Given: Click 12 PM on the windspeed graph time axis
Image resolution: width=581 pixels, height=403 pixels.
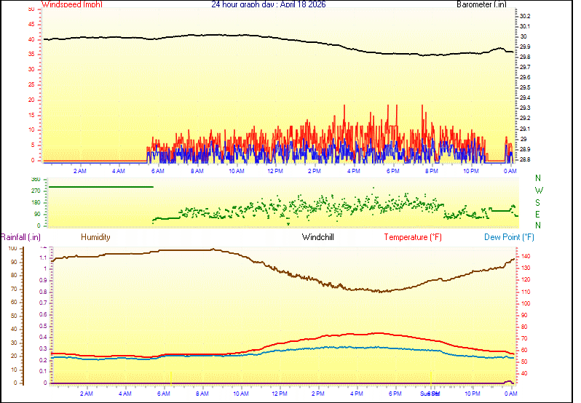Looking at the screenshot, I should tap(274, 171).
